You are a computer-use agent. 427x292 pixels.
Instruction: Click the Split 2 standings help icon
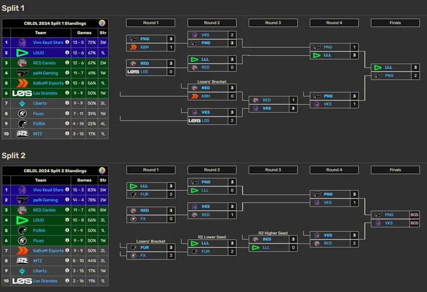[102, 171]
